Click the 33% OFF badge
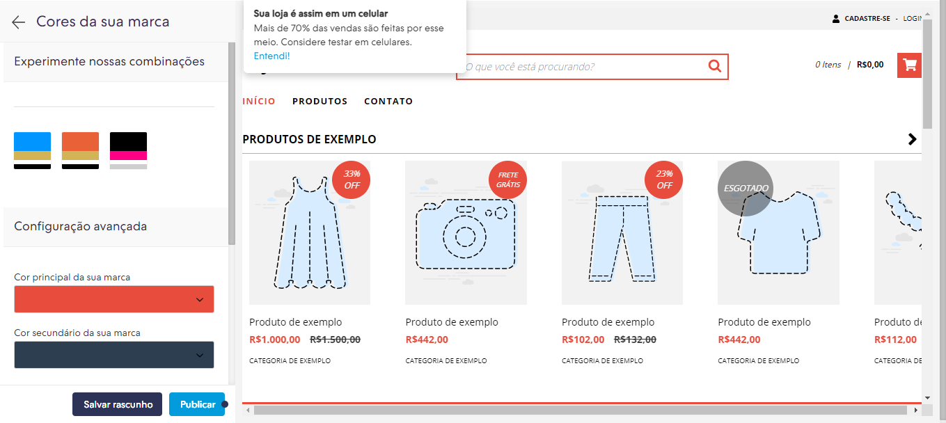The image size is (946, 423). tap(352, 180)
